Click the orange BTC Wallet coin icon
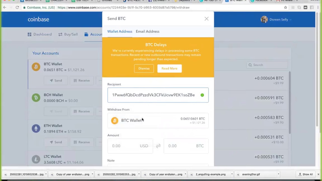The height and width of the screenshot is (181, 322). pyautogui.click(x=36, y=67)
